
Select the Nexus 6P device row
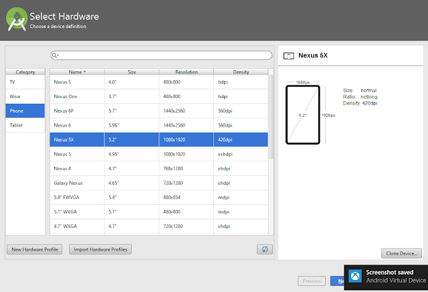click(x=159, y=111)
